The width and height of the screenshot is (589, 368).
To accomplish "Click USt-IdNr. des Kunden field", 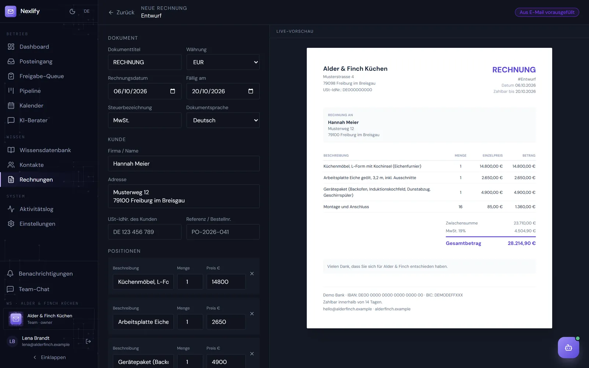I will coord(145,232).
